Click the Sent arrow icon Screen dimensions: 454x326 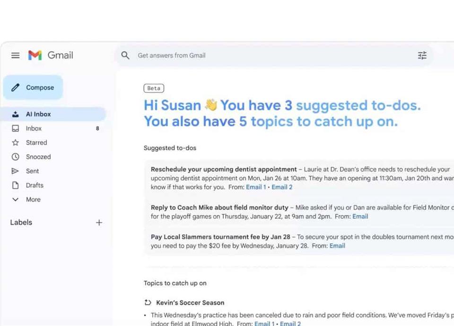[16, 171]
